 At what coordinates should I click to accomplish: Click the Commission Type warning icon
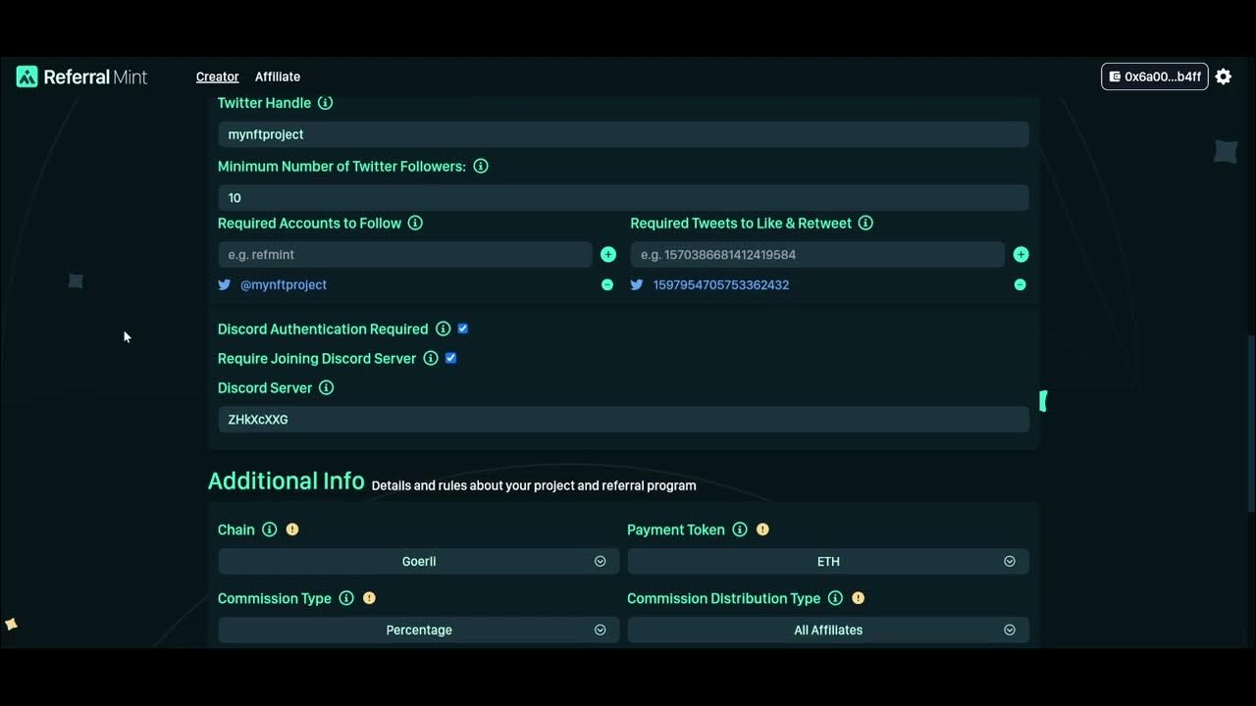[369, 598]
